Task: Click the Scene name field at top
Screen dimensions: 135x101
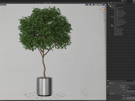Action: pos(128,1)
